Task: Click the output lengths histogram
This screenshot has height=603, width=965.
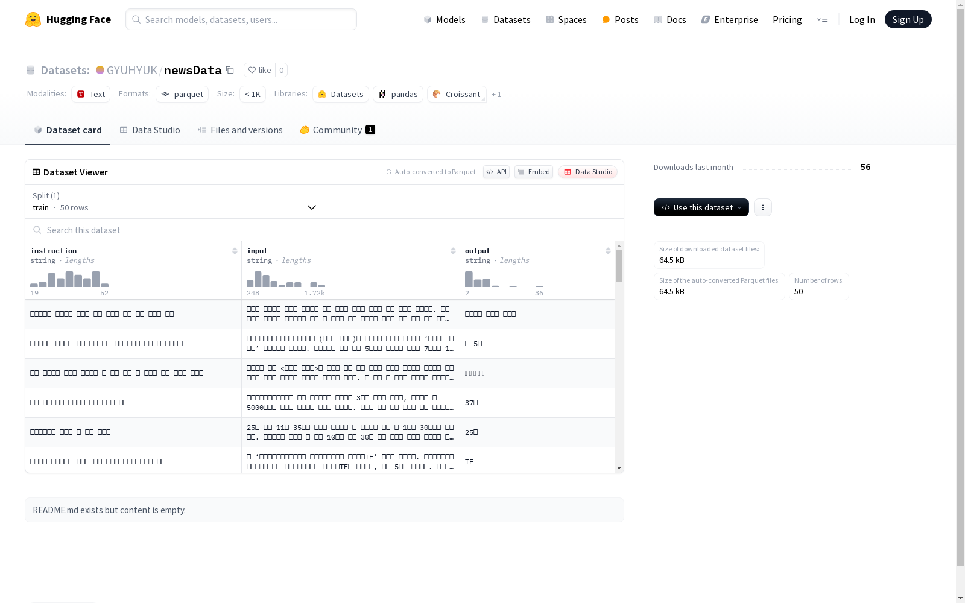Action: [504, 279]
